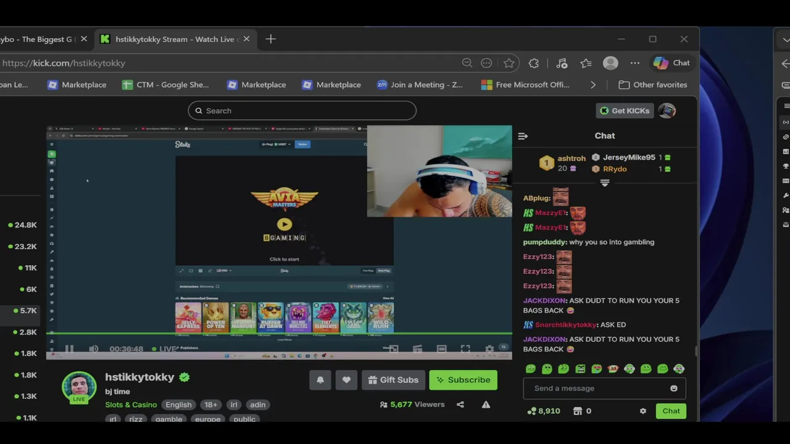Image resolution: width=790 pixels, height=444 pixels.
Task: Open a new browser tab
Action: (270, 39)
